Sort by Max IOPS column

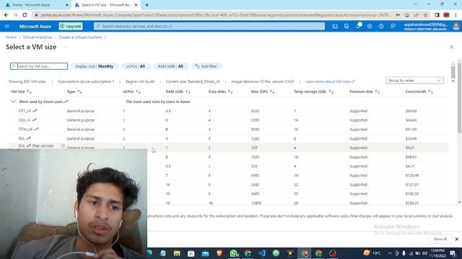point(263,91)
